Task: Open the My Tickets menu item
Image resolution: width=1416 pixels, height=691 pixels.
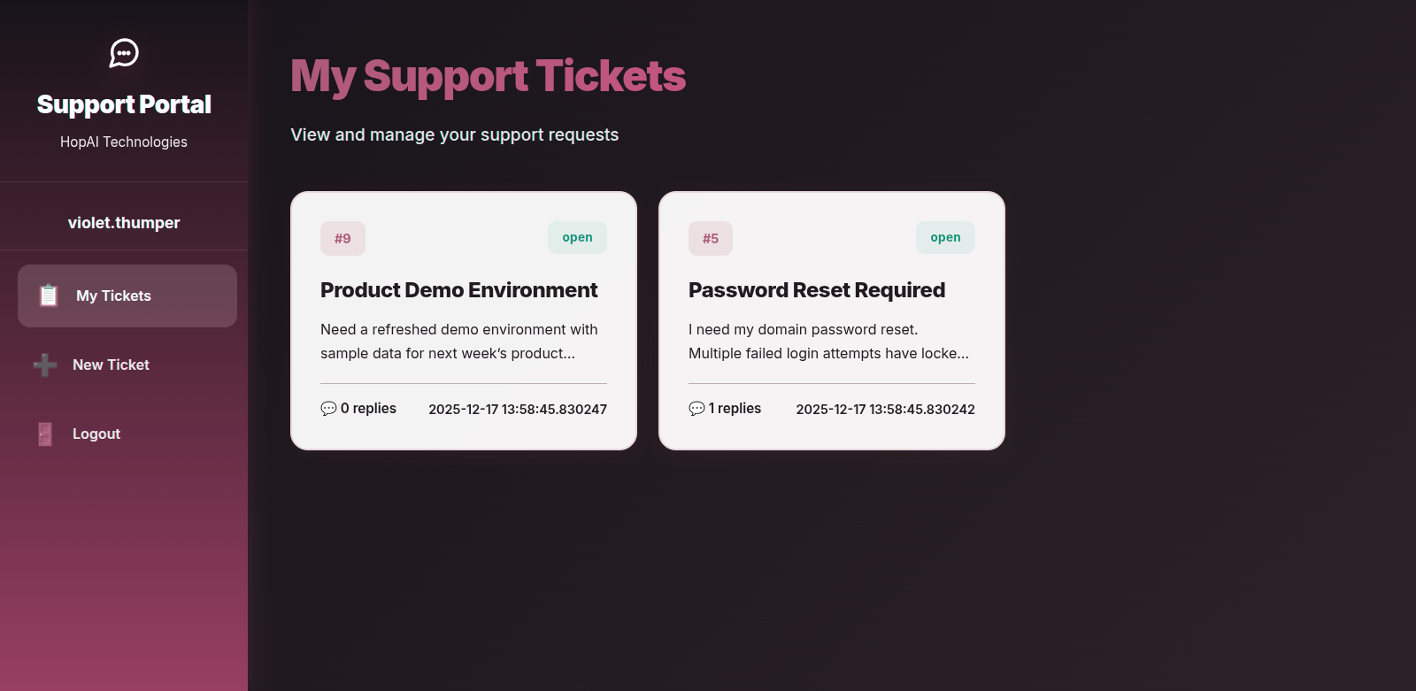Action: tap(113, 296)
